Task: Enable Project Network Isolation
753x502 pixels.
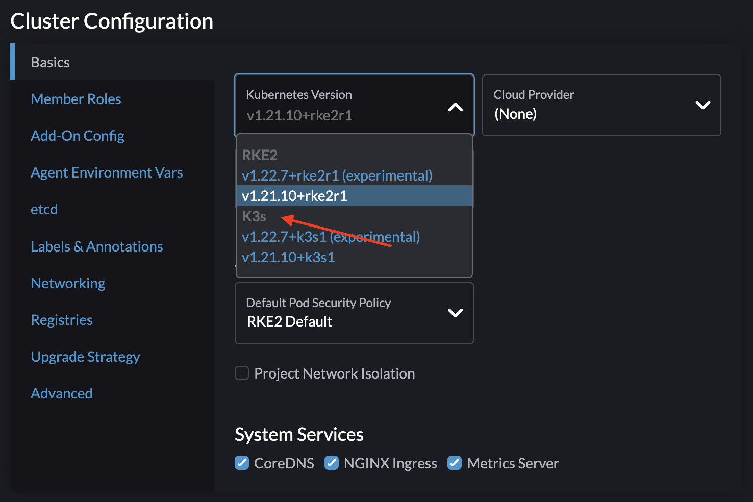Action: [x=241, y=373]
